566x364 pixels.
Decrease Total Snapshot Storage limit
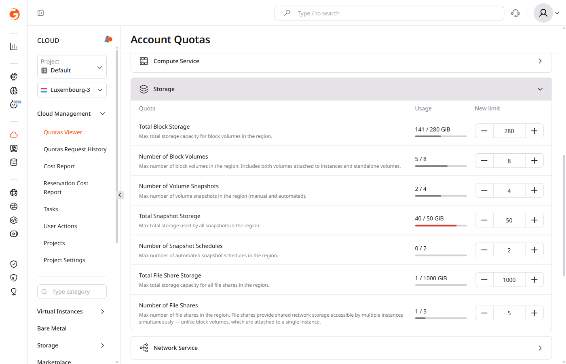pos(484,220)
